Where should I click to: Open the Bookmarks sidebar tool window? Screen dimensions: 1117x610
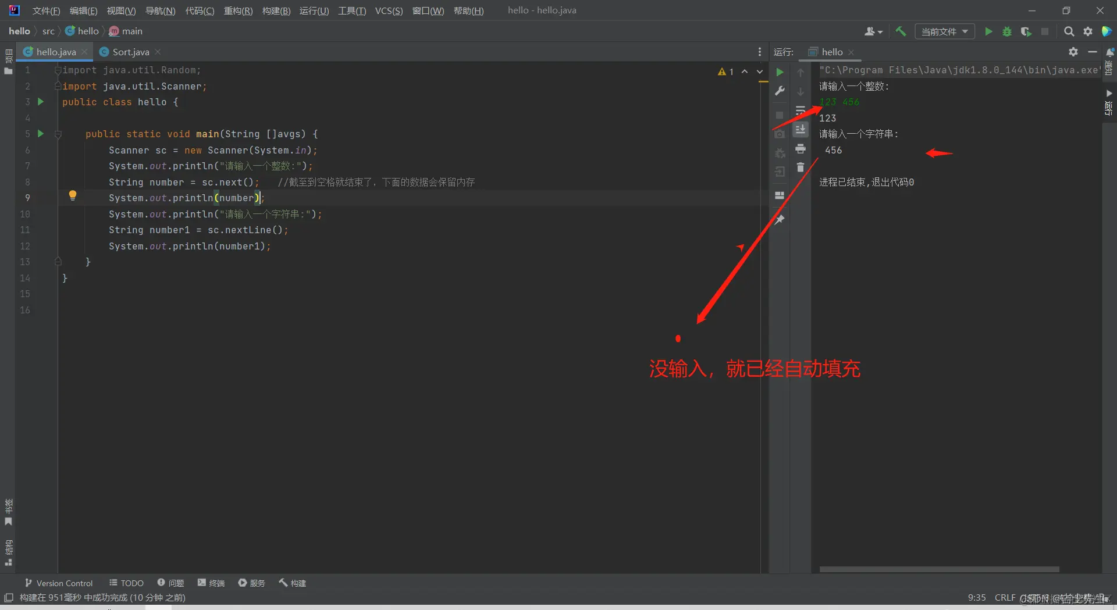pyautogui.click(x=8, y=512)
